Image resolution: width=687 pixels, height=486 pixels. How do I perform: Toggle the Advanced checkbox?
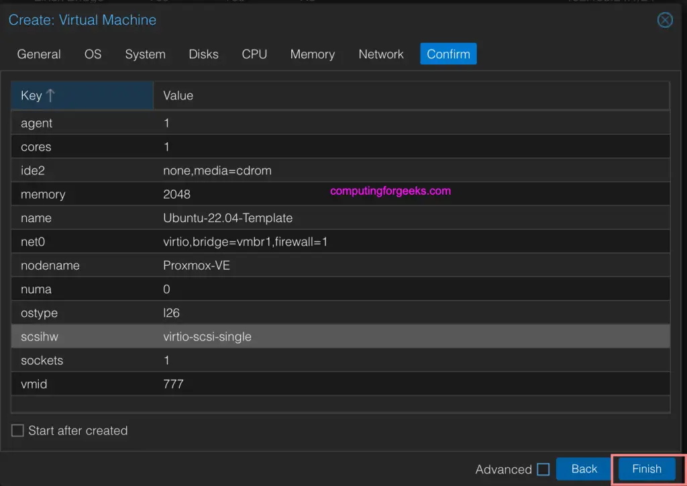pos(543,469)
